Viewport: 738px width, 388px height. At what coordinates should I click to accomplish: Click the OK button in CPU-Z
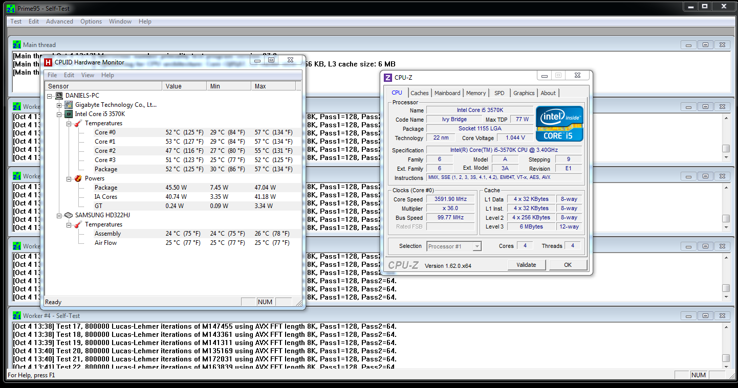coord(568,265)
